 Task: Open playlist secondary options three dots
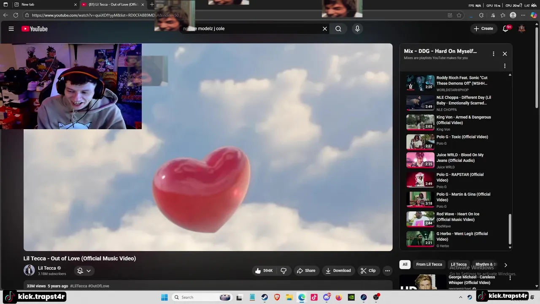(x=505, y=66)
